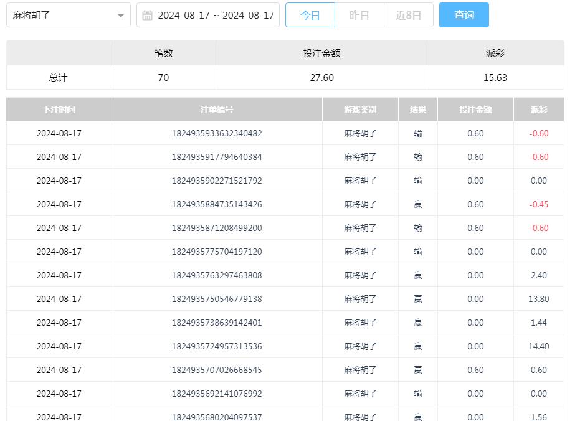Screen dimensions: 585x421
Task: Click the 派彩 table column header
Action: pyautogui.click(x=538, y=110)
